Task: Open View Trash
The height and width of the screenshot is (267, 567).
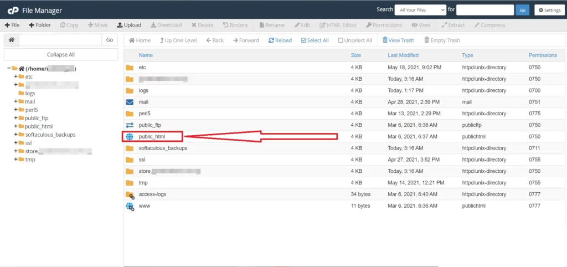Action: (x=398, y=40)
